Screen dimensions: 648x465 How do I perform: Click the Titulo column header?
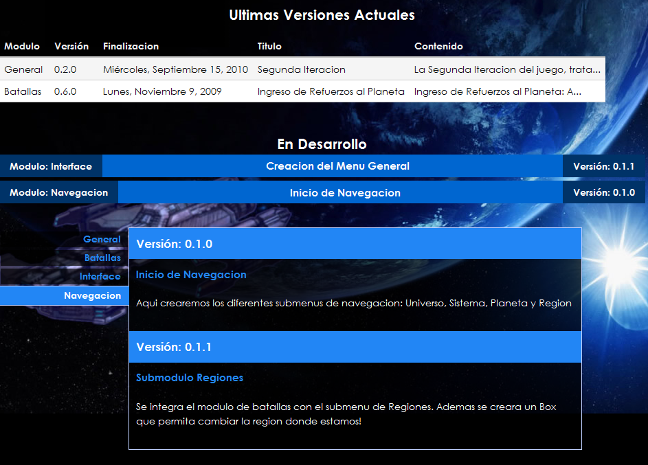coord(269,46)
